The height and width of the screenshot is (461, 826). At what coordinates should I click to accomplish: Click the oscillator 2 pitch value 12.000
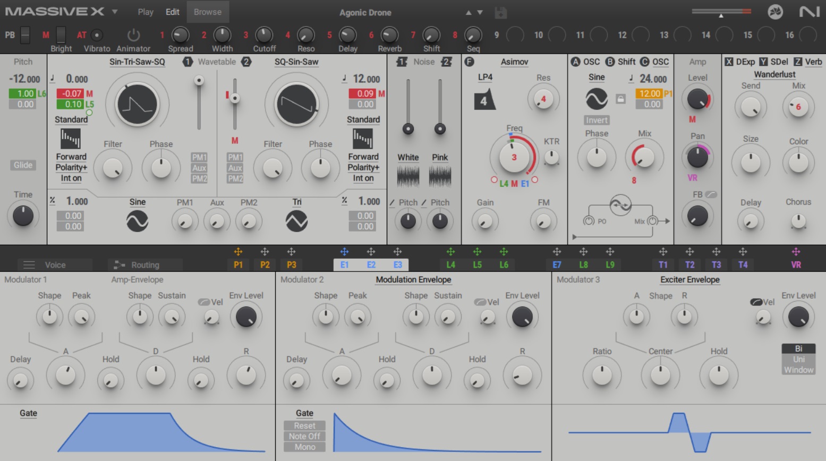[367, 79]
